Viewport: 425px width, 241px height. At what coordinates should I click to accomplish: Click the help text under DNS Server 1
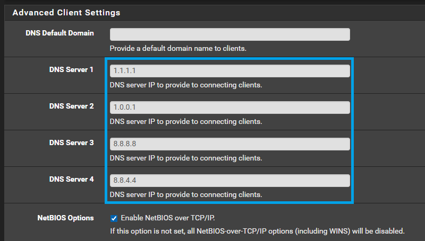click(x=186, y=85)
